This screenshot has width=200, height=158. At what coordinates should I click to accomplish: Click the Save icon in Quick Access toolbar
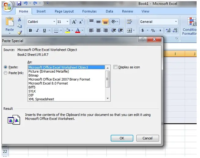[x=19, y=3]
